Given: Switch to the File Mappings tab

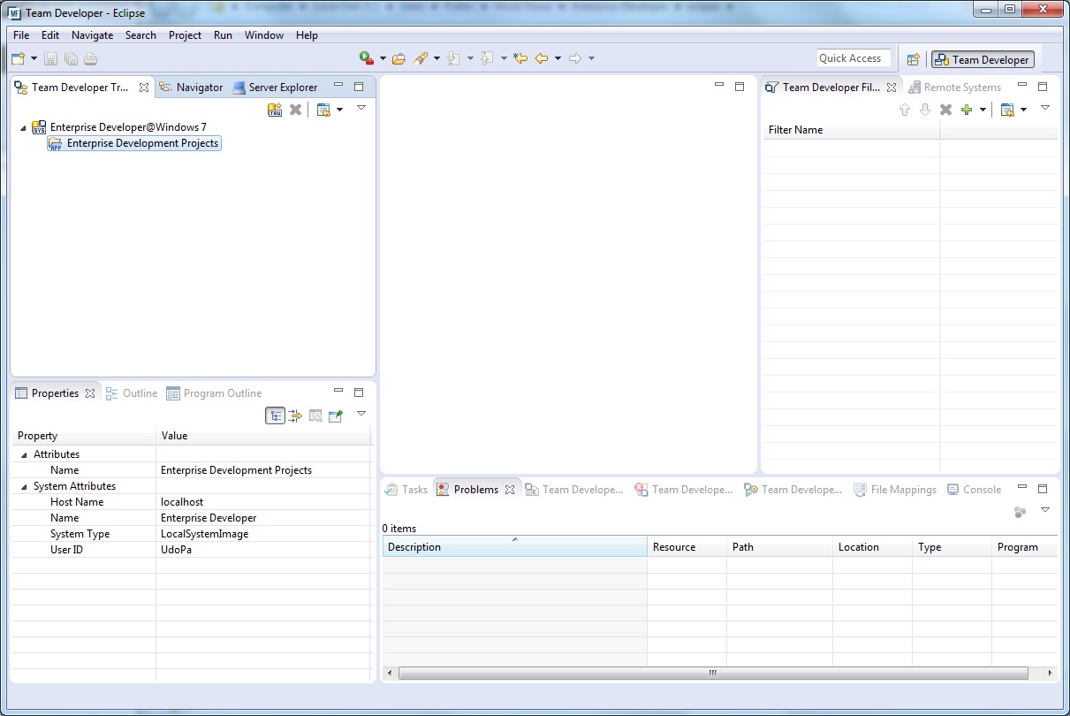Looking at the screenshot, I should [x=895, y=490].
